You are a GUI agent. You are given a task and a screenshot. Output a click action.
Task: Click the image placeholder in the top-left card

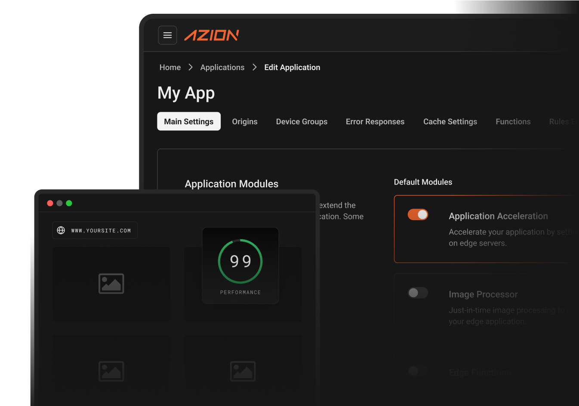click(111, 284)
